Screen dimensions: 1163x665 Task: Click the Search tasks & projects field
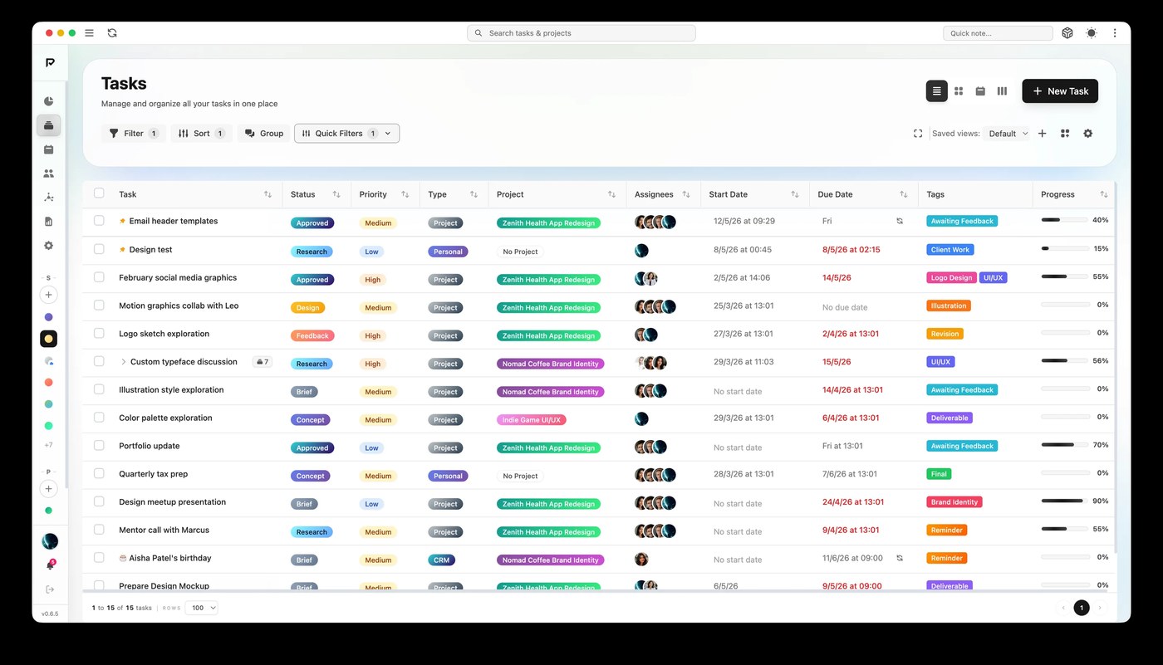point(581,33)
